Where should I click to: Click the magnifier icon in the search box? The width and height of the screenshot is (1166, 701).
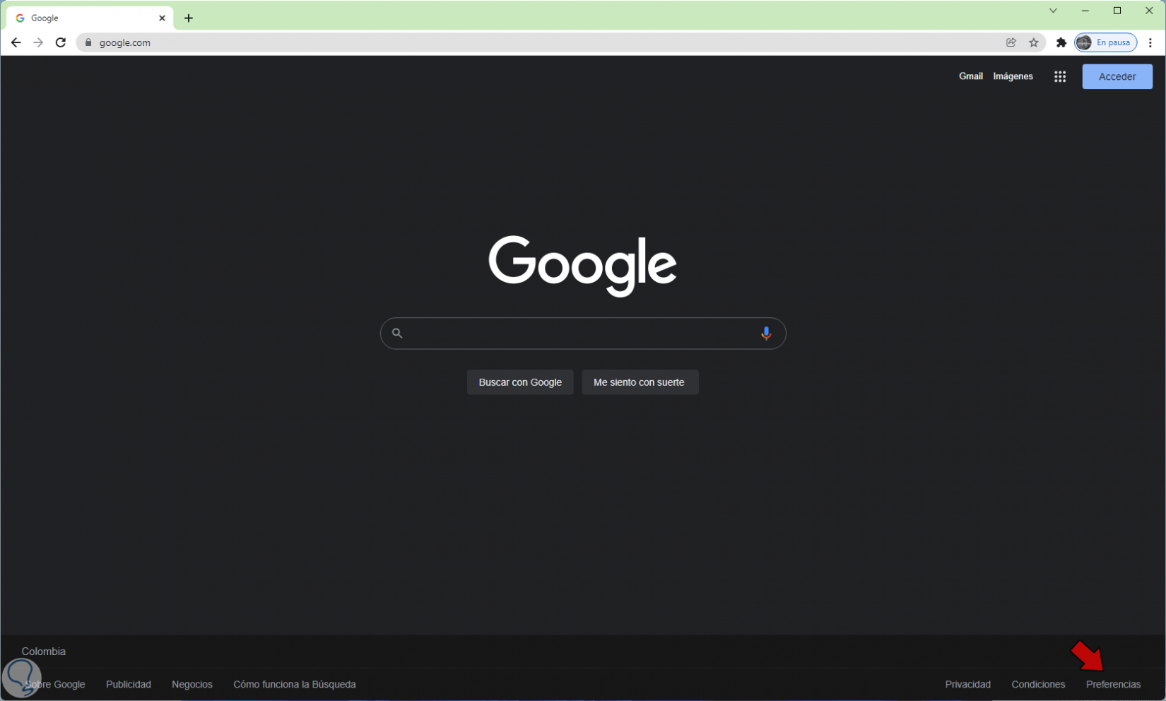(x=397, y=334)
